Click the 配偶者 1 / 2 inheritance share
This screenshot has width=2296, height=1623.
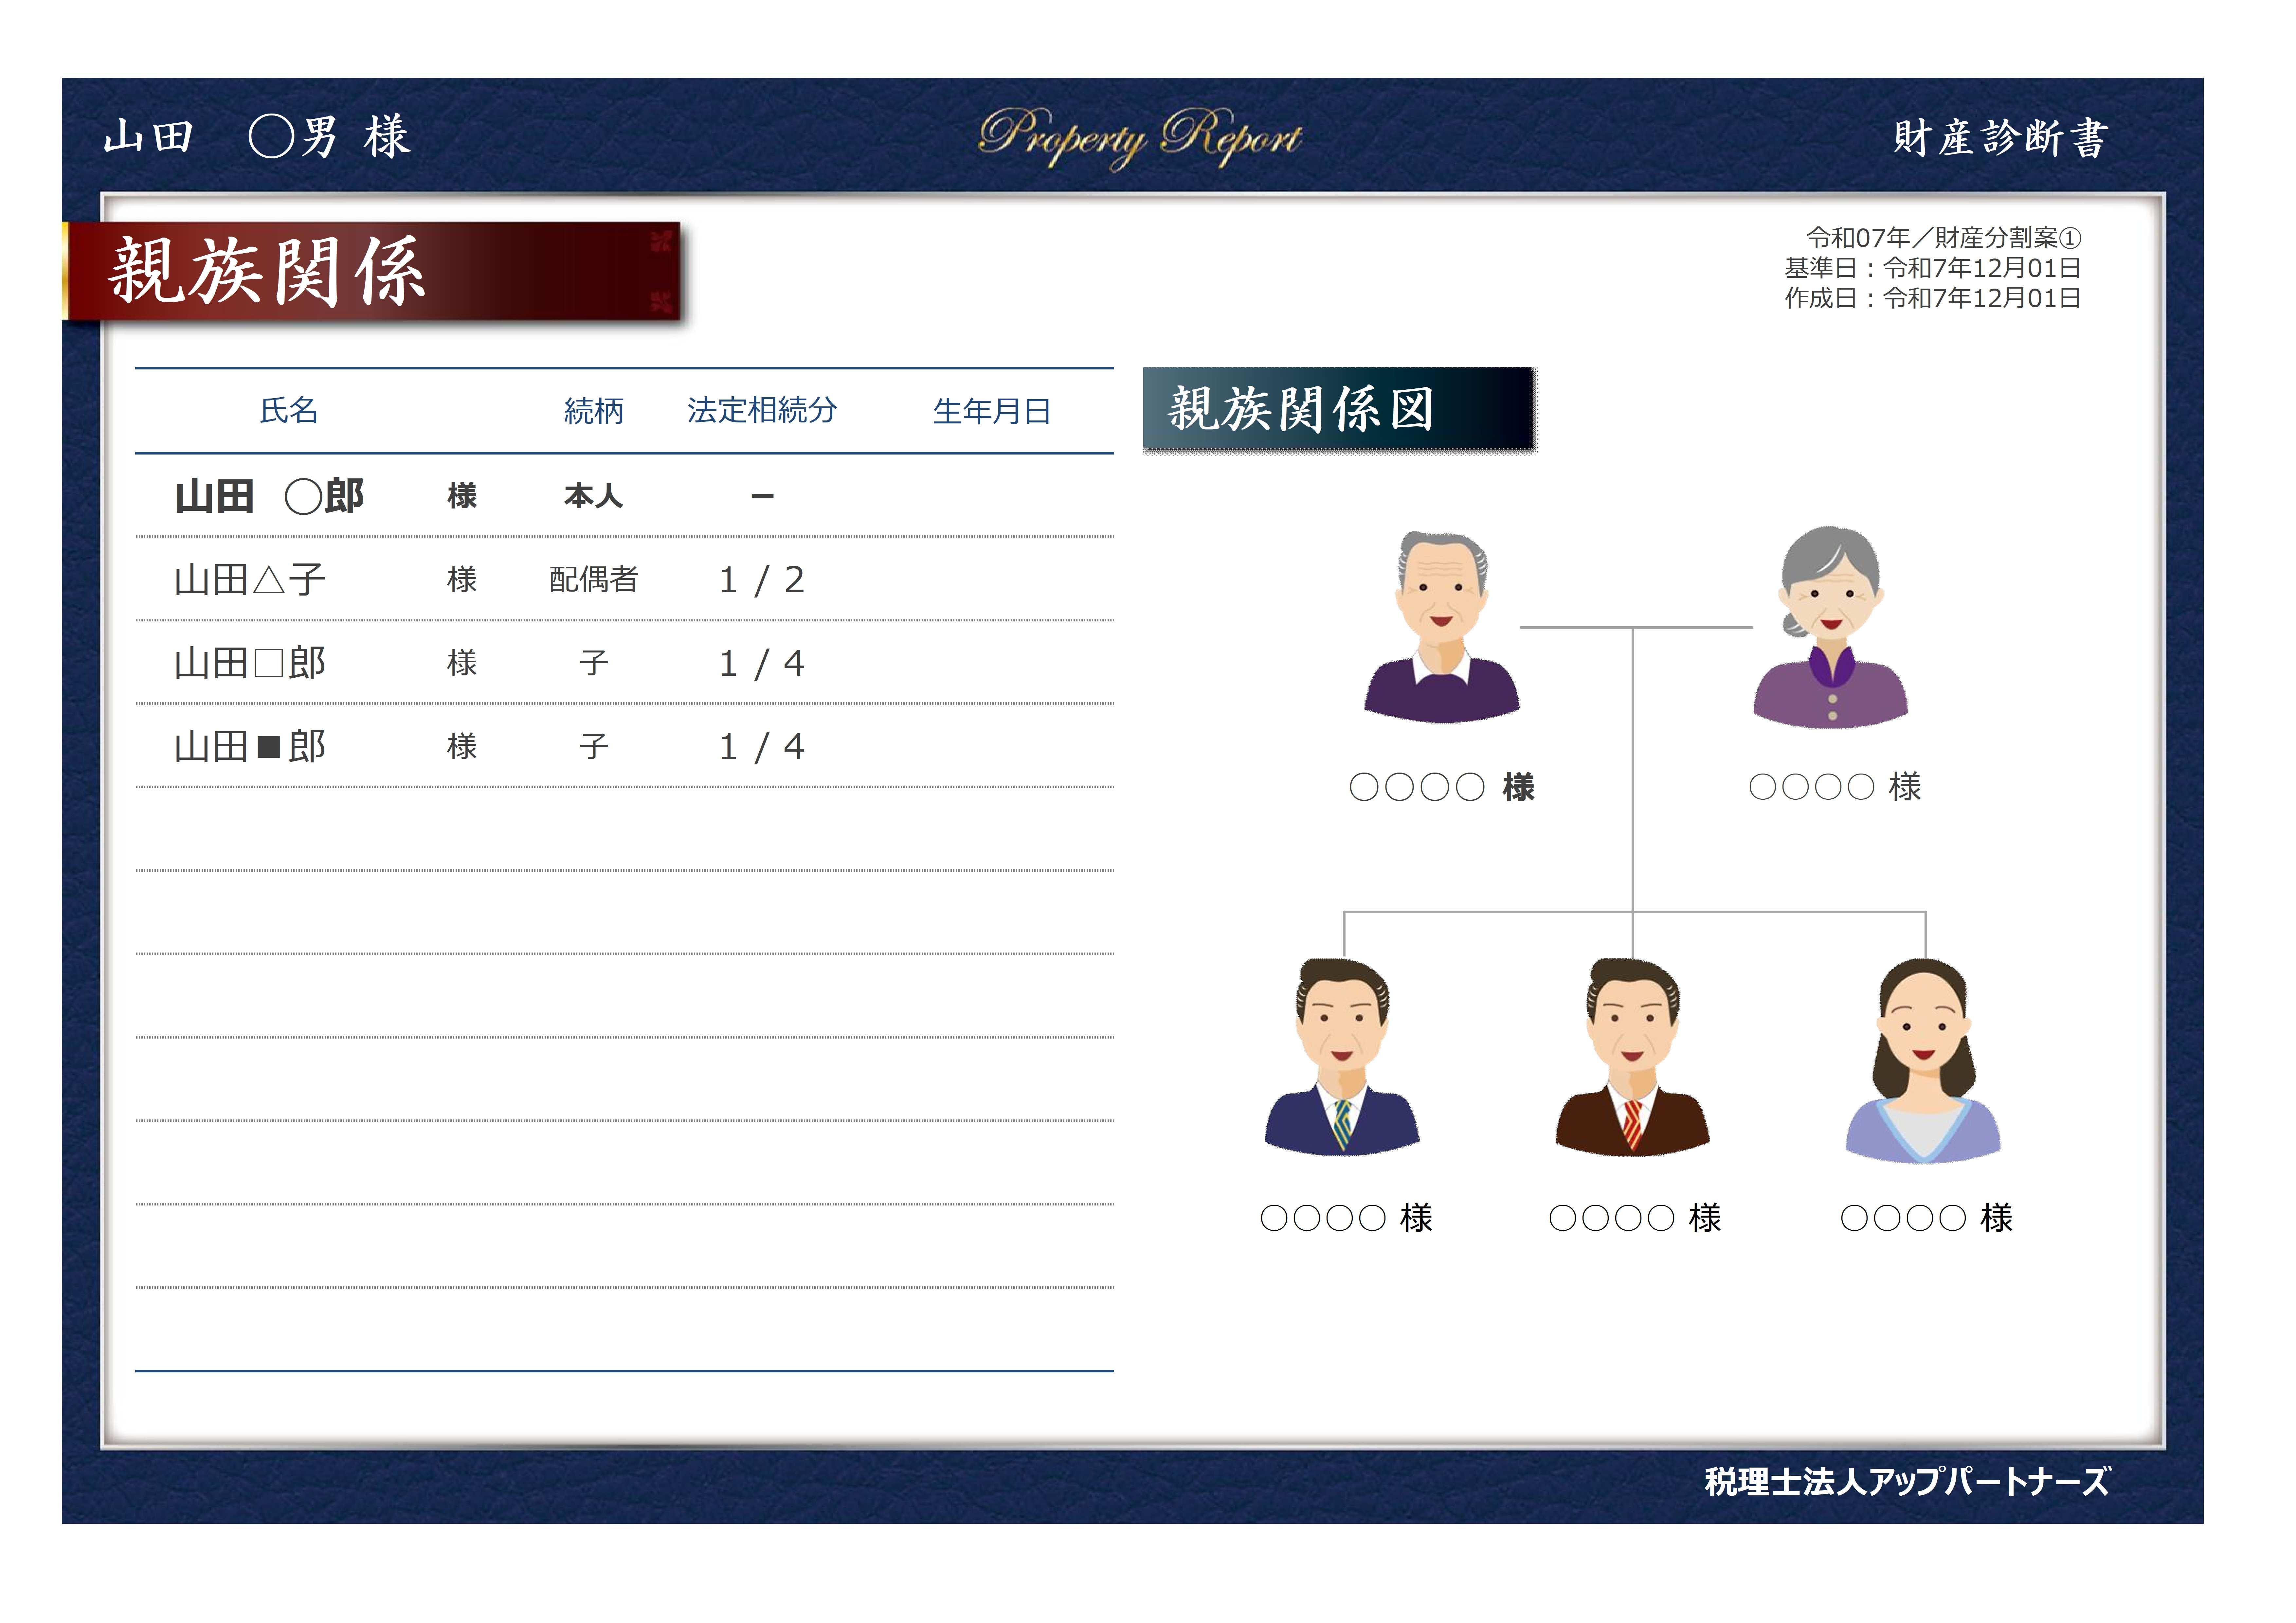click(762, 580)
